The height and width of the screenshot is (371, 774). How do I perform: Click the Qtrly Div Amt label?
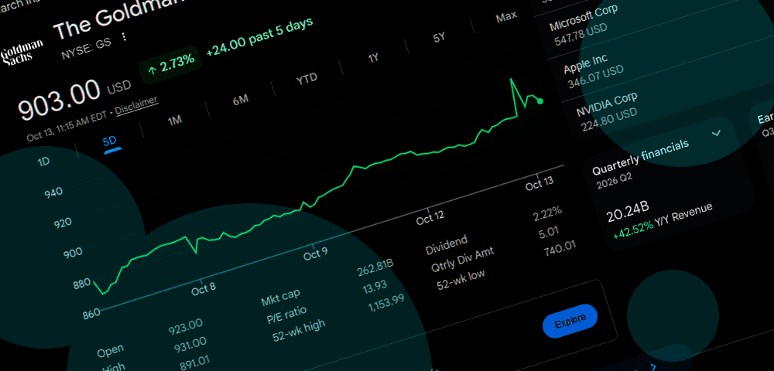tap(462, 260)
